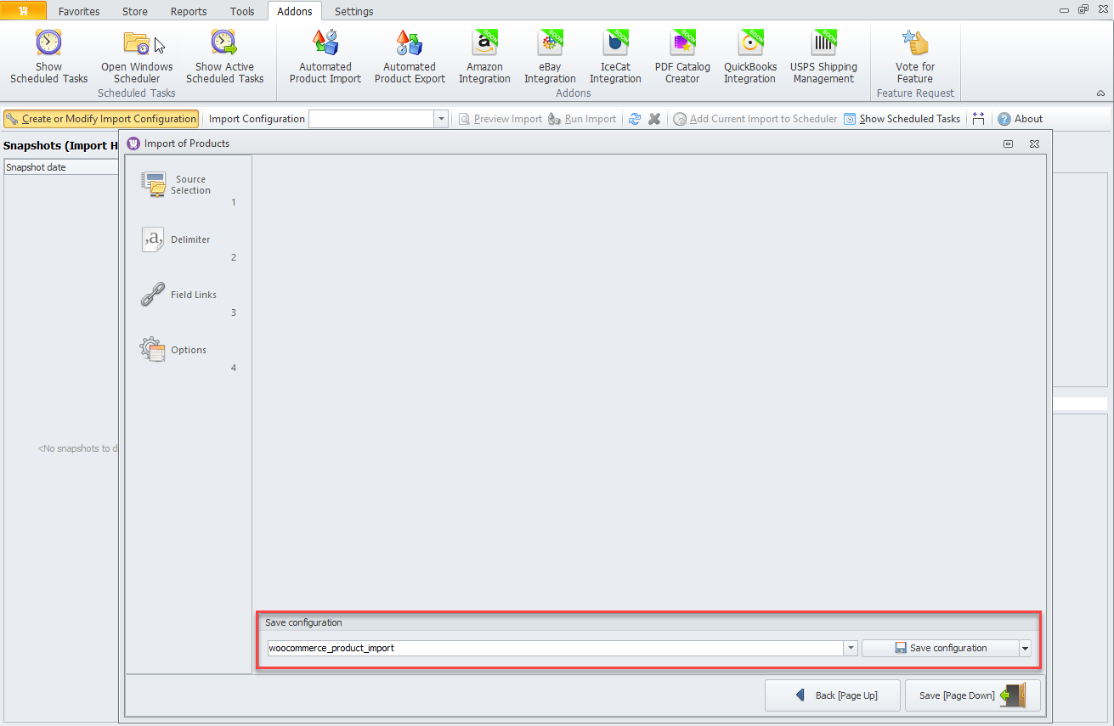Click Vote for Feature icon
This screenshot has height=726, width=1114.
[915, 56]
